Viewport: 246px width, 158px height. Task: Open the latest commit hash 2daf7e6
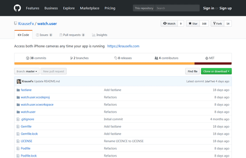tap(210, 81)
